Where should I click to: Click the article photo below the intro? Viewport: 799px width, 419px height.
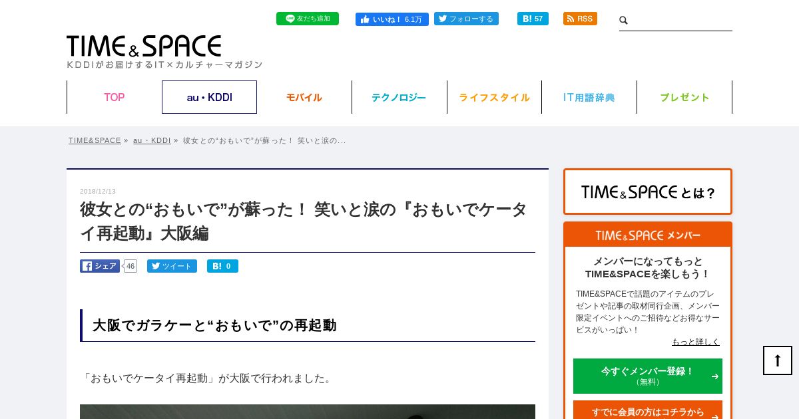click(308, 412)
